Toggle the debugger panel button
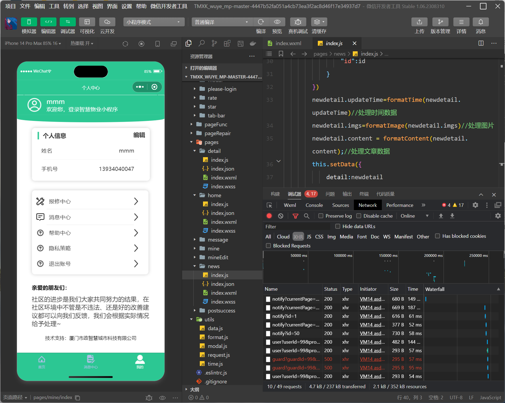Image resolution: width=505 pixels, height=403 pixels. (68, 22)
